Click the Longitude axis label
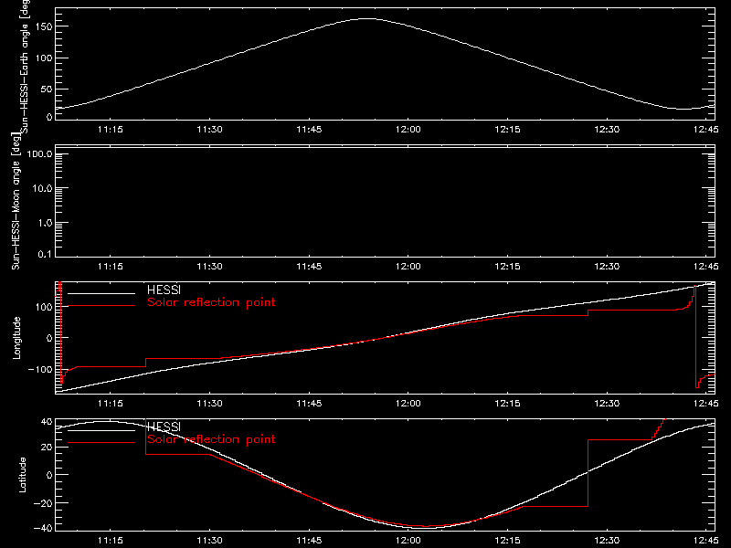The width and height of the screenshot is (731, 548). [16, 338]
